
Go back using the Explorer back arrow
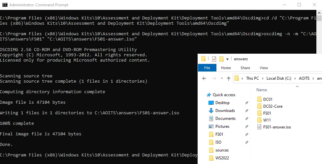(204, 78)
